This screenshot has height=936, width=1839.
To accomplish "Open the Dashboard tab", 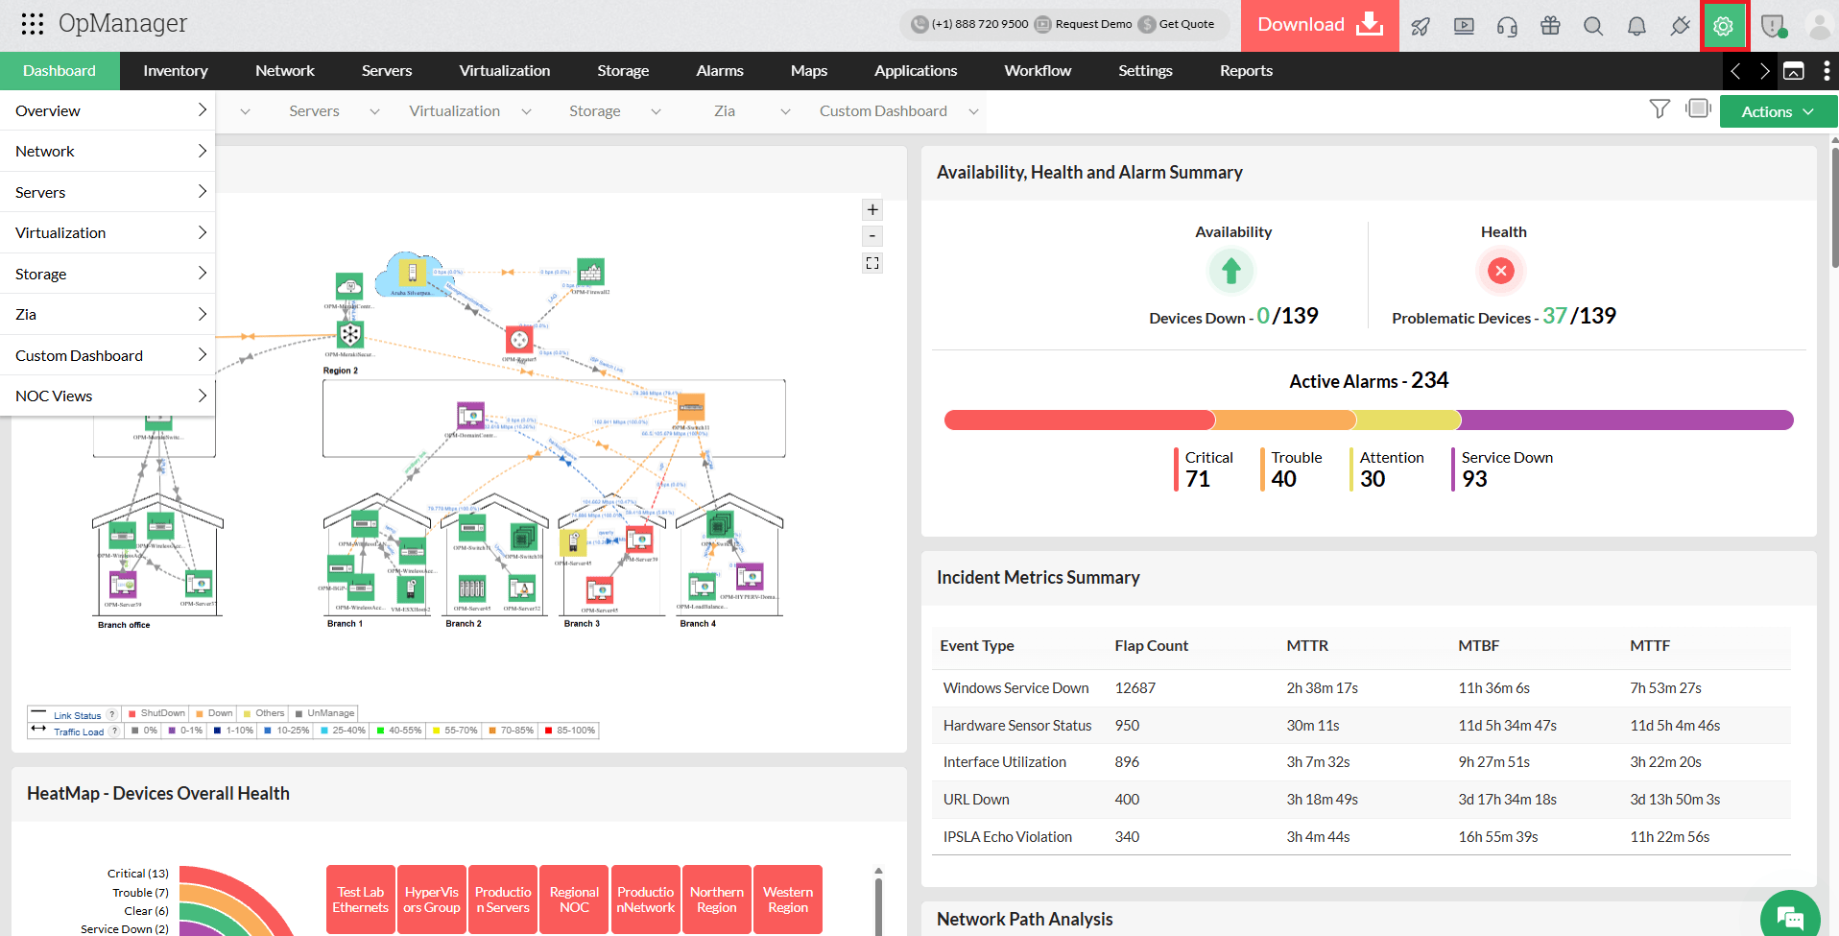I will click(x=60, y=71).
